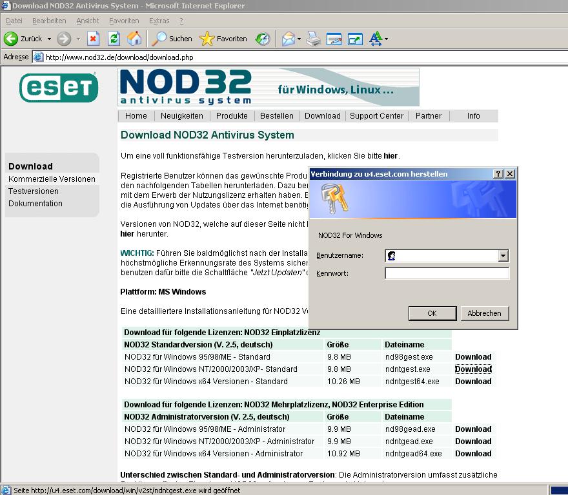568x495 pixels.
Task: Open the ? help menu
Action: coord(181,21)
